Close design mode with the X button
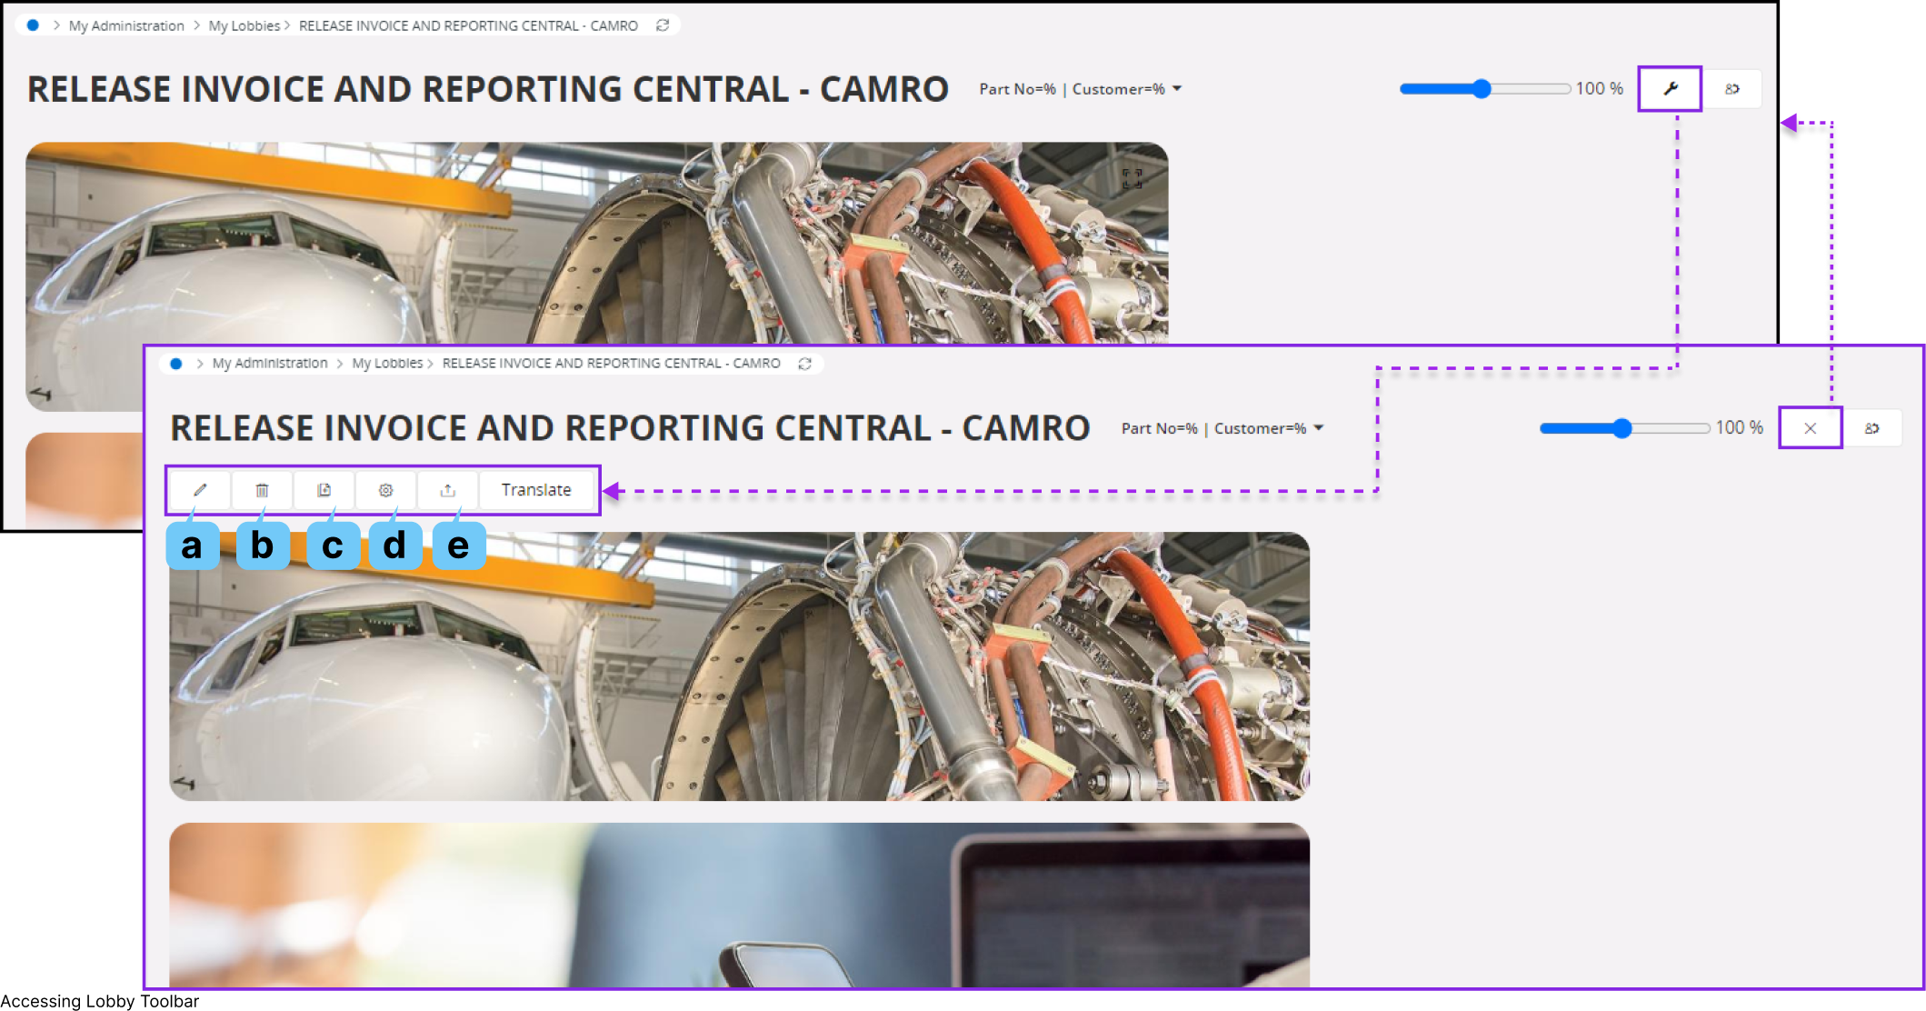Screen dimensions: 1926x1011 [x=1810, y=428]
